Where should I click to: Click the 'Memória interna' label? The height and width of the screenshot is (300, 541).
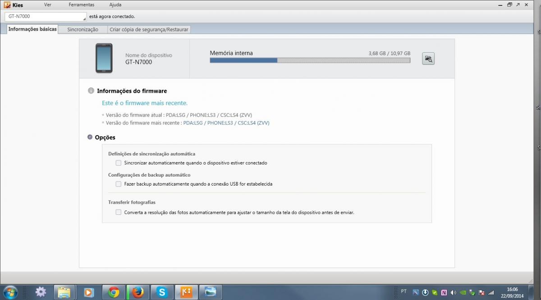coord(231,53)
